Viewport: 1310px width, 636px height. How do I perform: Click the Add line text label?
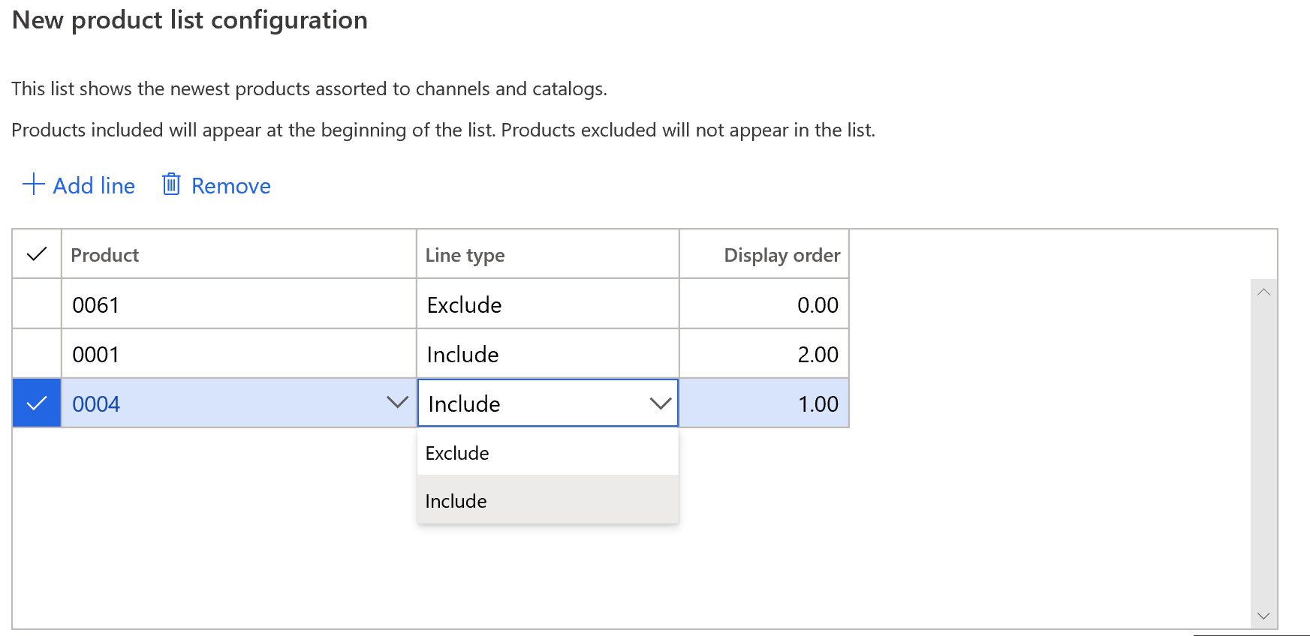click(x=94, y=186)
